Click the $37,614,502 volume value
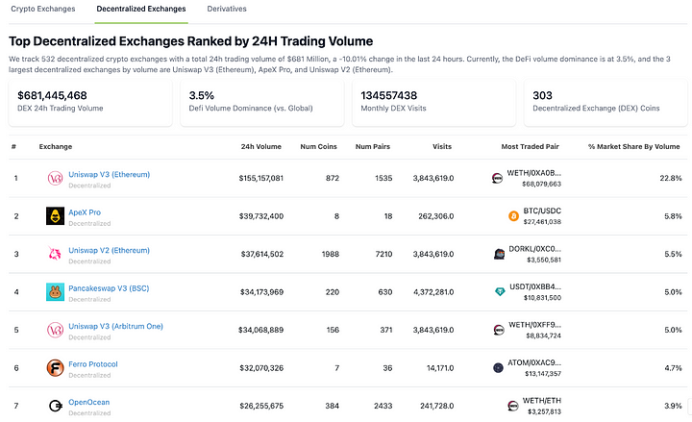 click(262, 255)
